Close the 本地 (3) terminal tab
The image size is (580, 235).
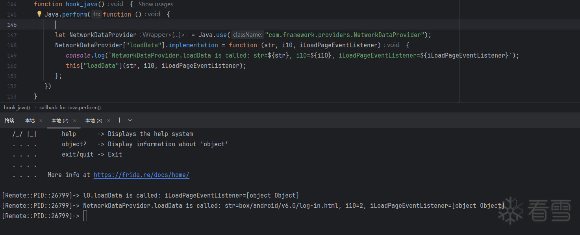click(109, 121)
